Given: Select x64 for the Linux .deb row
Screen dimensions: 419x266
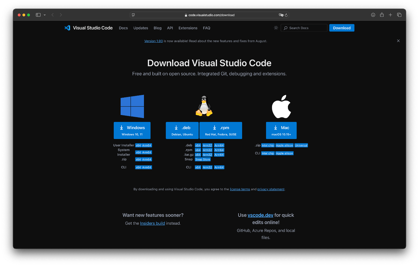Looking at the screenshot, I should pyautogui.click(x=198, y=146).
